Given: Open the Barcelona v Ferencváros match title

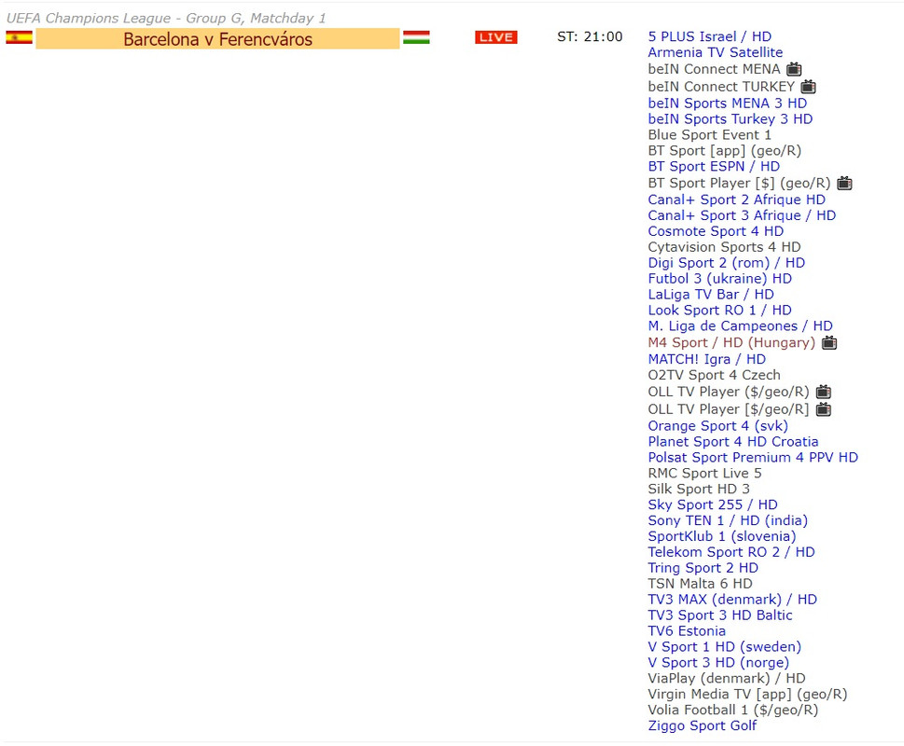Looking at the screenshot, I should [217, 38].
